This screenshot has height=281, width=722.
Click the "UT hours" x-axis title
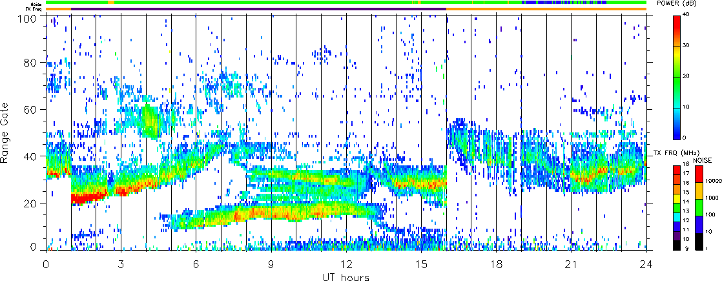[346, 276]
